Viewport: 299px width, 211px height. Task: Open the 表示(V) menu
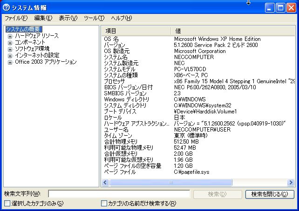68,18
